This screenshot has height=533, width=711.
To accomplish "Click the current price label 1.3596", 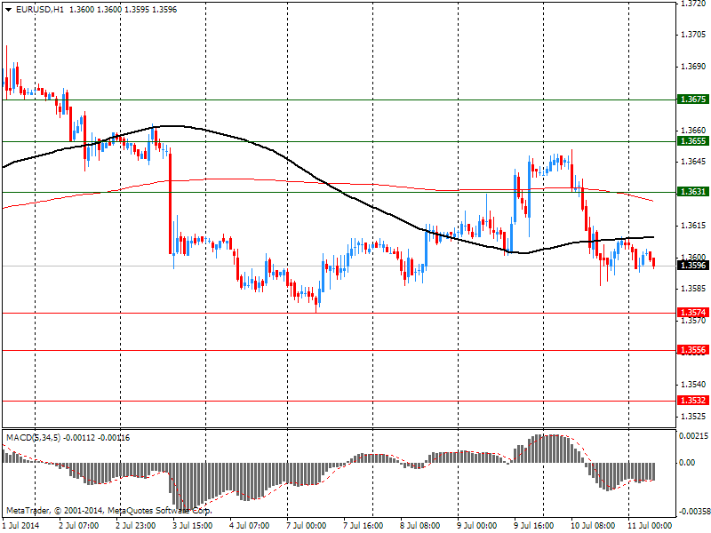I will tap(693, 265).
